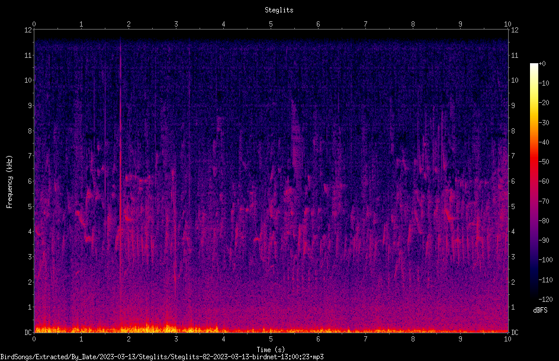Click the Time (s) axis label

tap(271, 350)
